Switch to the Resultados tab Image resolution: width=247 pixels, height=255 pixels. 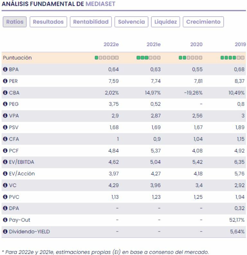[x=48, y=22]
